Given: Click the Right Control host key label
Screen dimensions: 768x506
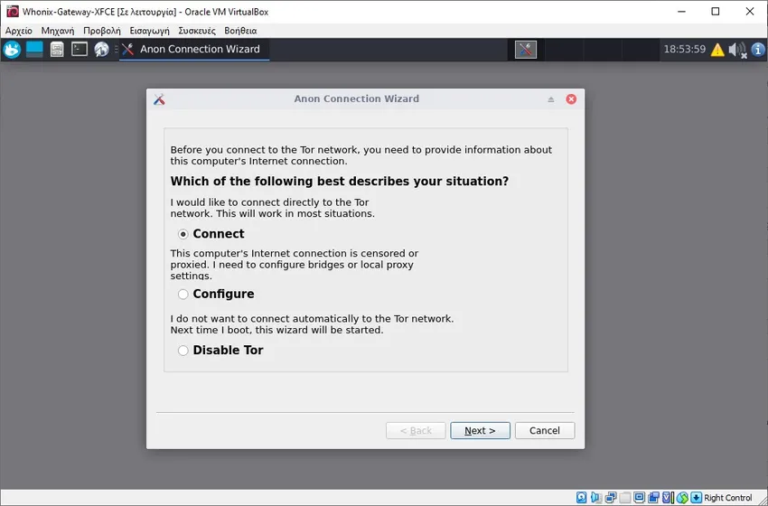Looking at the screenshot, I should point(728,498).
